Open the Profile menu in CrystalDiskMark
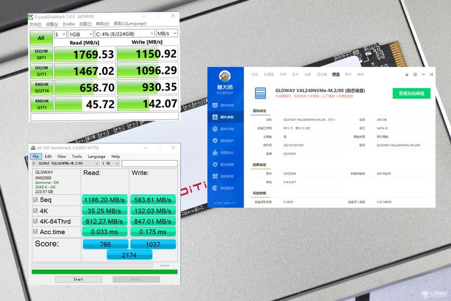451x301 pixels. click(68, 24)
